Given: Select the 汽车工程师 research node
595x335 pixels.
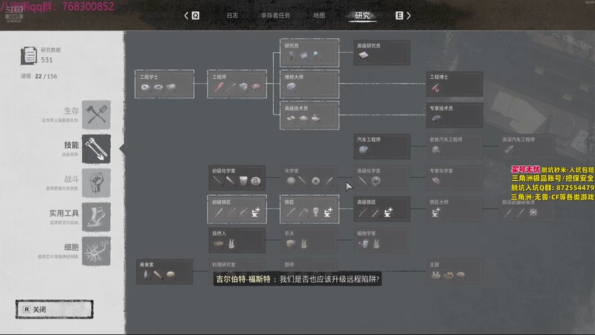Looking at the screenshot, I should click(382, 146).
